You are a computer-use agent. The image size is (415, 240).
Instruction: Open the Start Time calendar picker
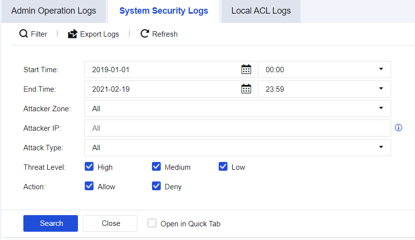(246, 69)
